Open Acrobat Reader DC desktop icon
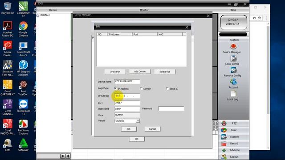This screenshot has width=285, height=160. (8, 28)
